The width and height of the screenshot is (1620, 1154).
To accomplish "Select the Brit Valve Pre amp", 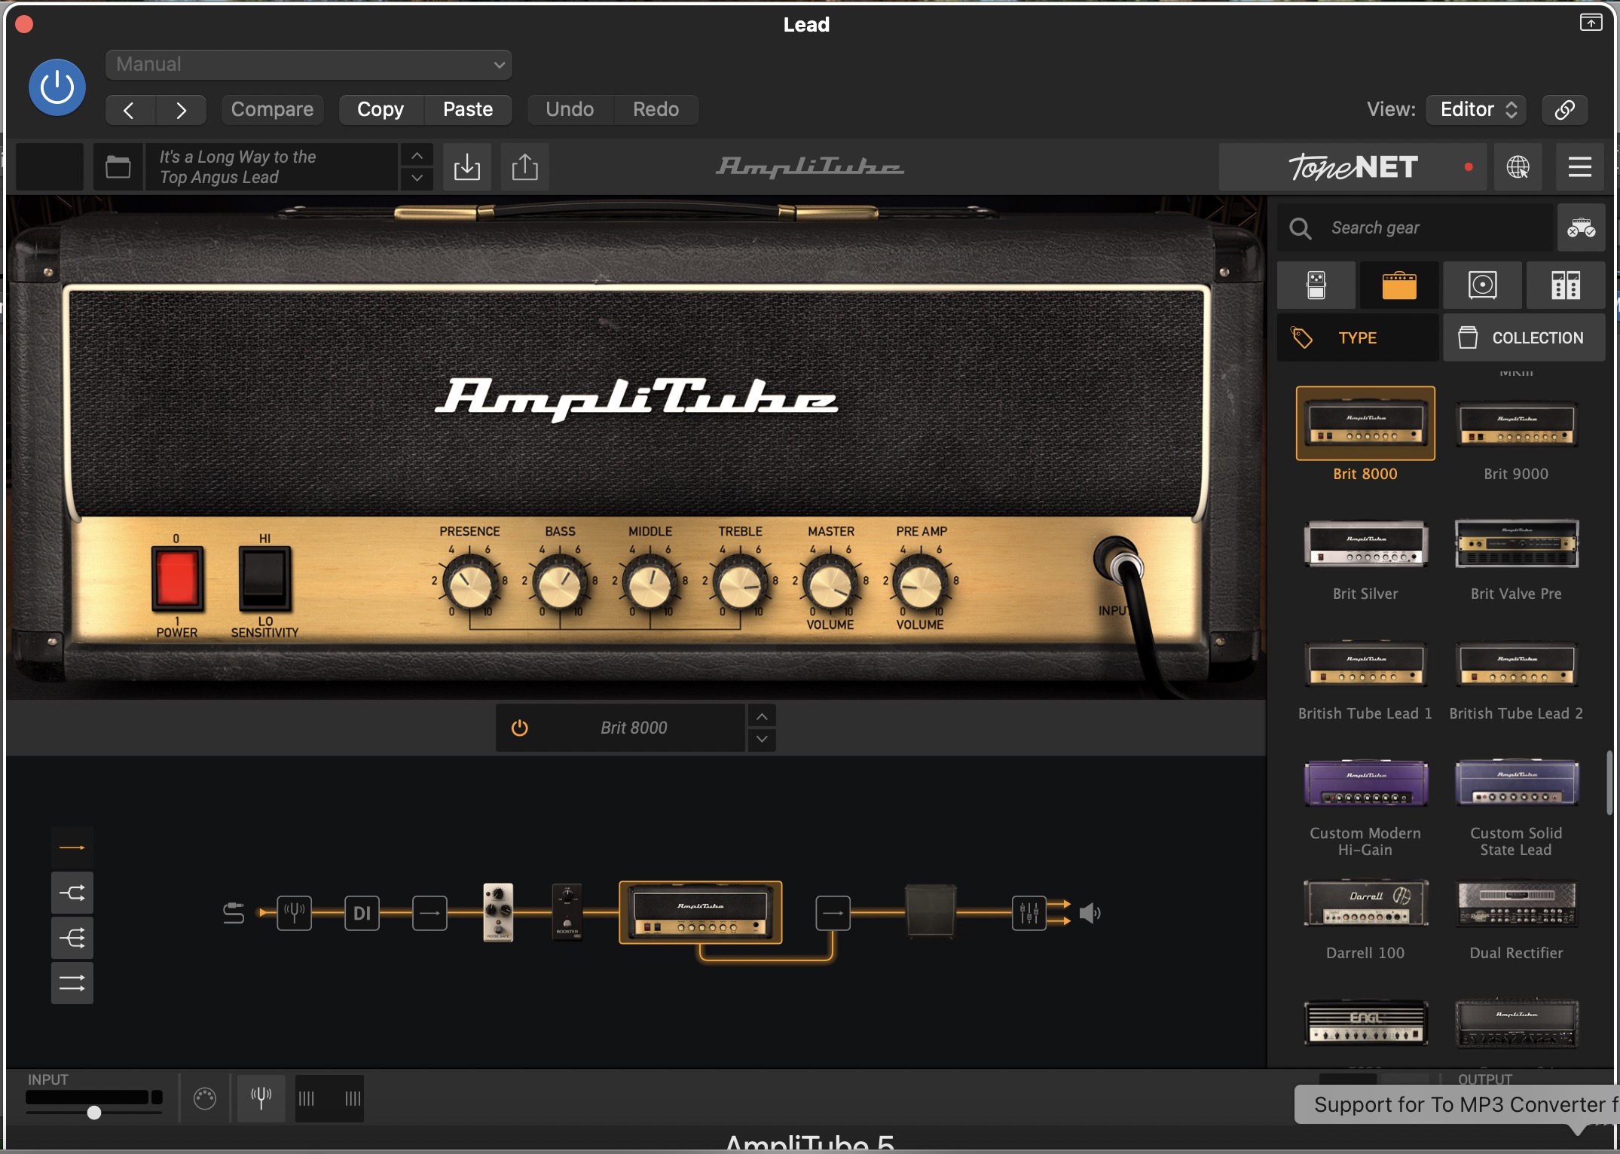I will coord(1516,544).
